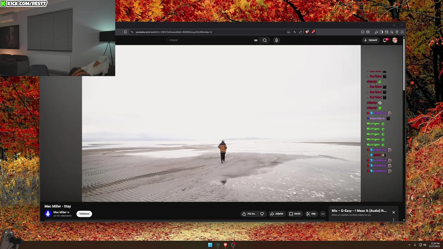The height and width of the screenshot is (249, 443).
Task: Open the taskbar network icon
Action: tap(420, 245)
